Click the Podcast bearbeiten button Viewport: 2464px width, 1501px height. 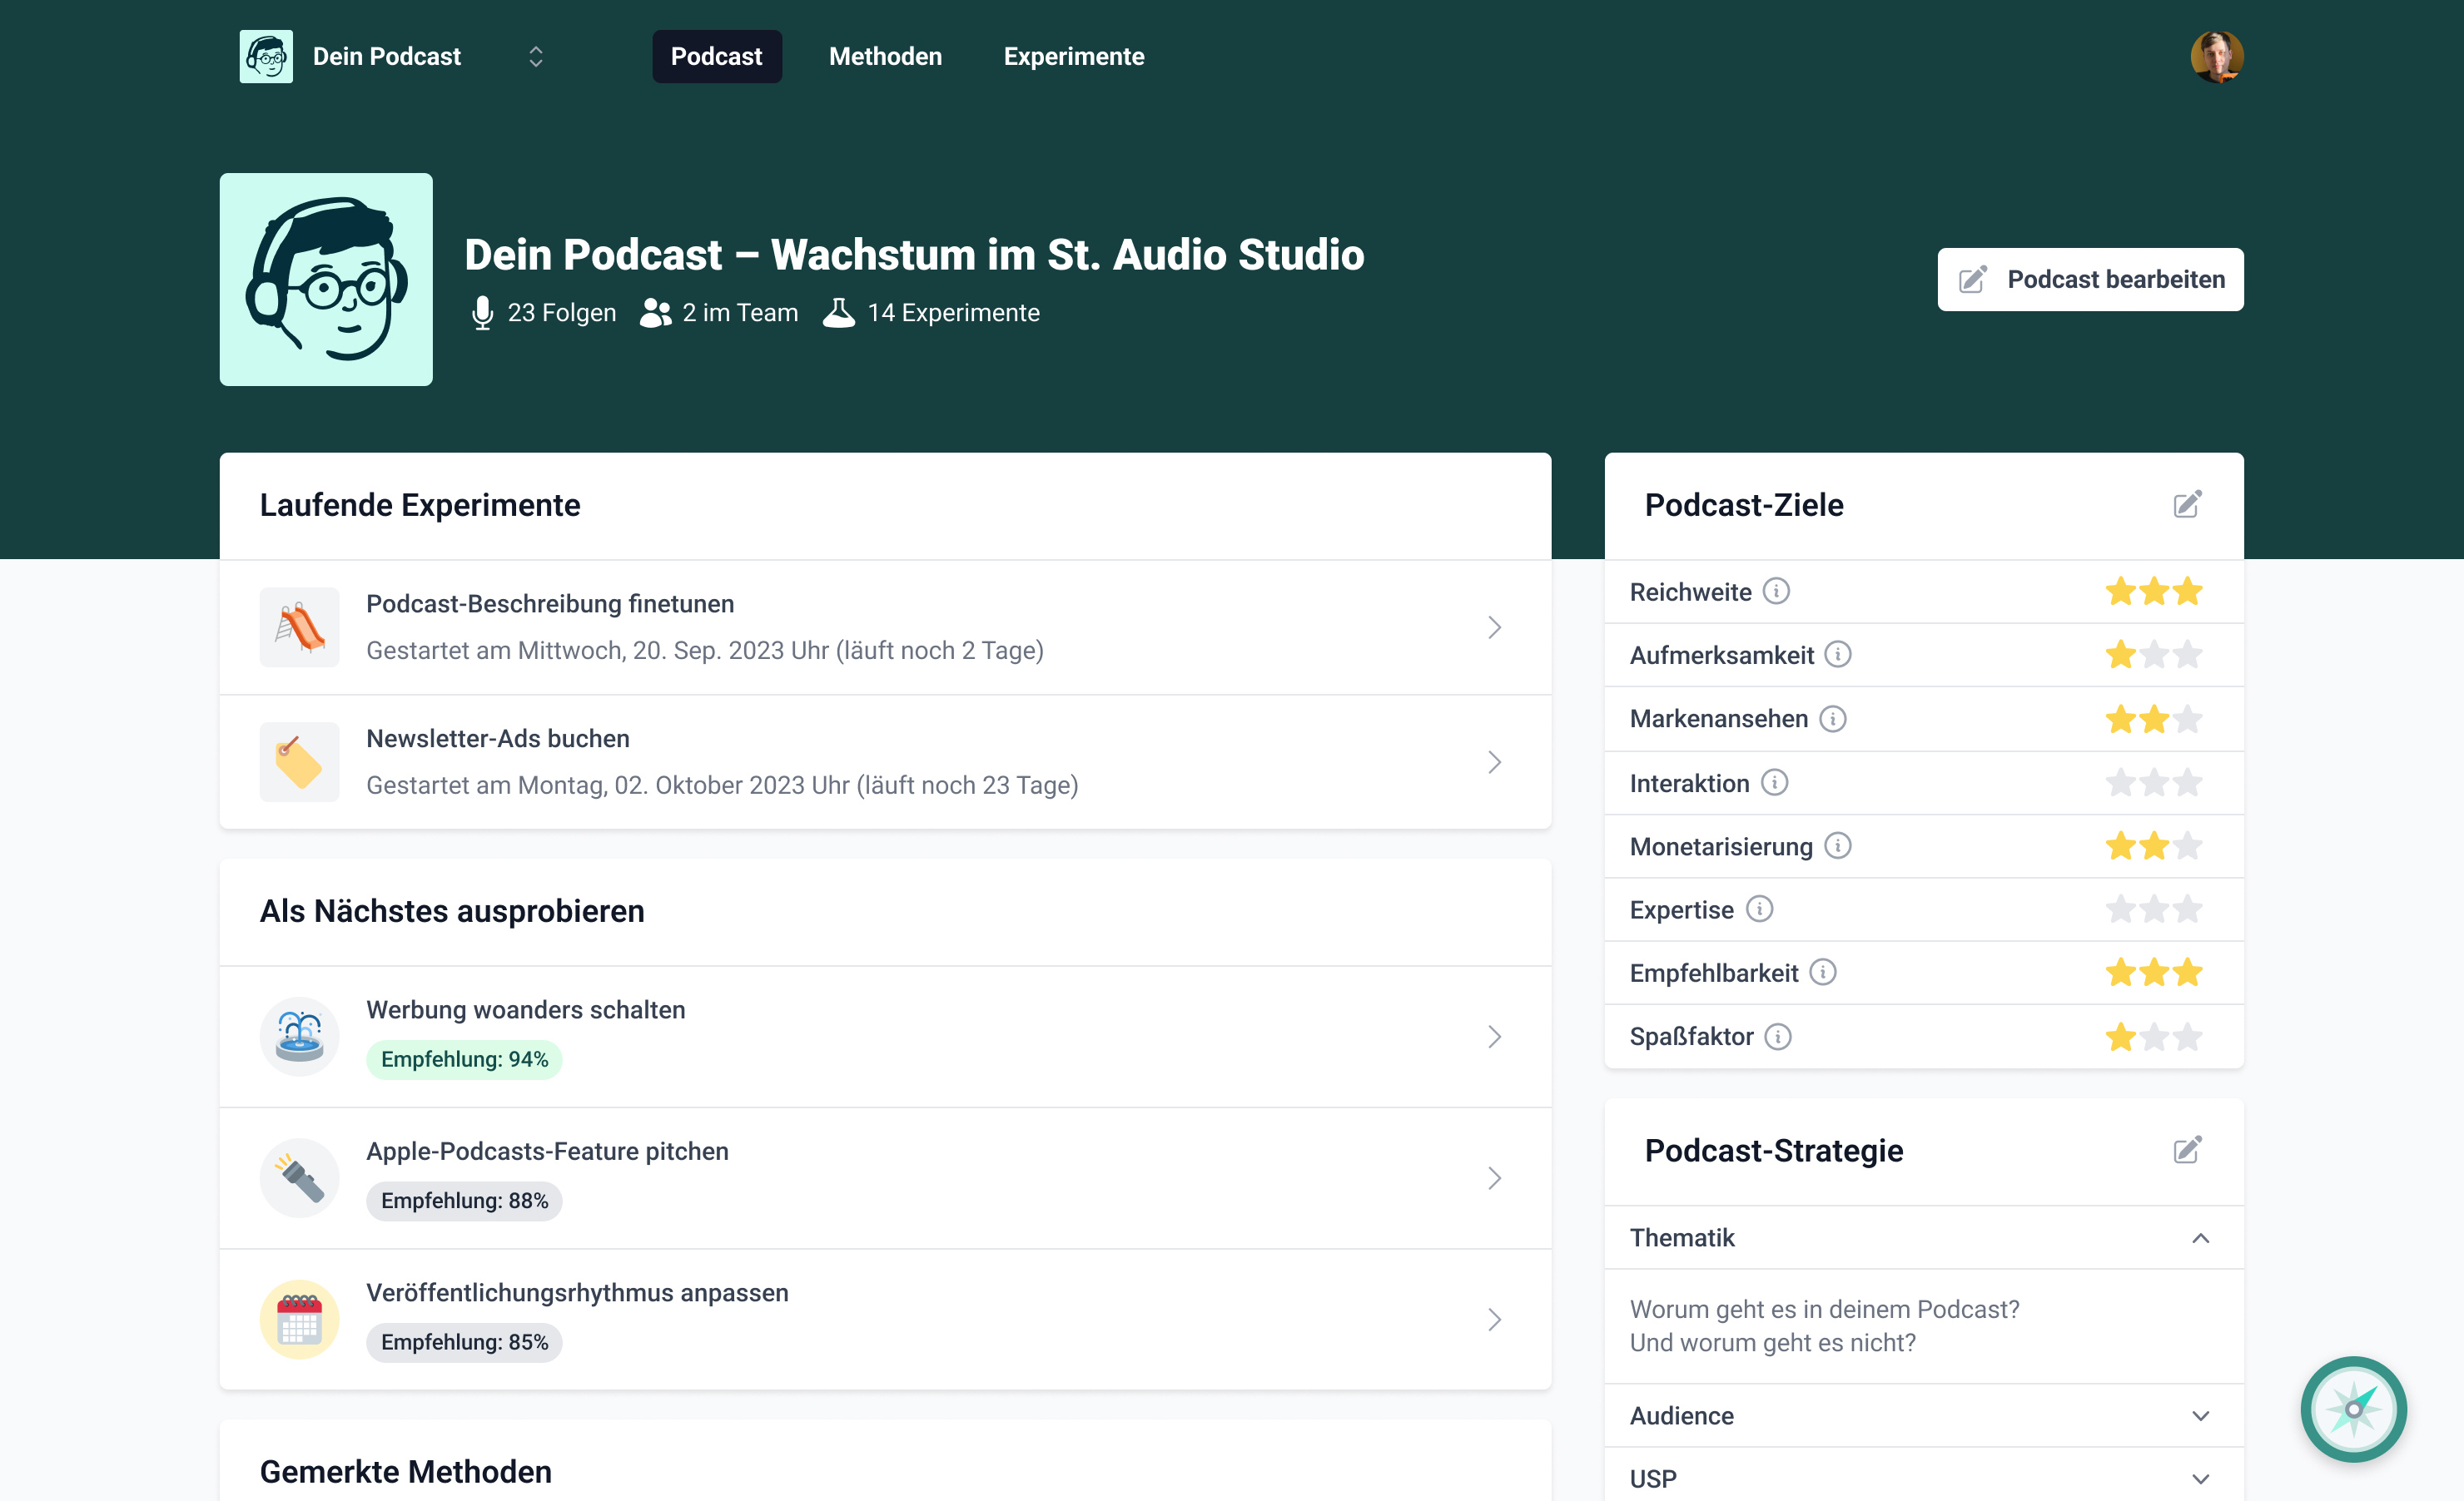(2089, 280)
